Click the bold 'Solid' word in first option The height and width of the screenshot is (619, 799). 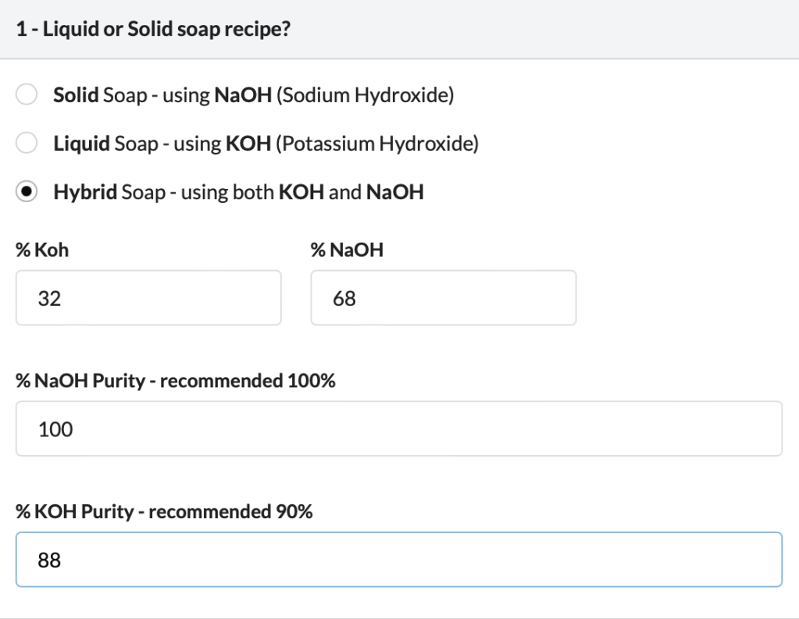(76, 96)
